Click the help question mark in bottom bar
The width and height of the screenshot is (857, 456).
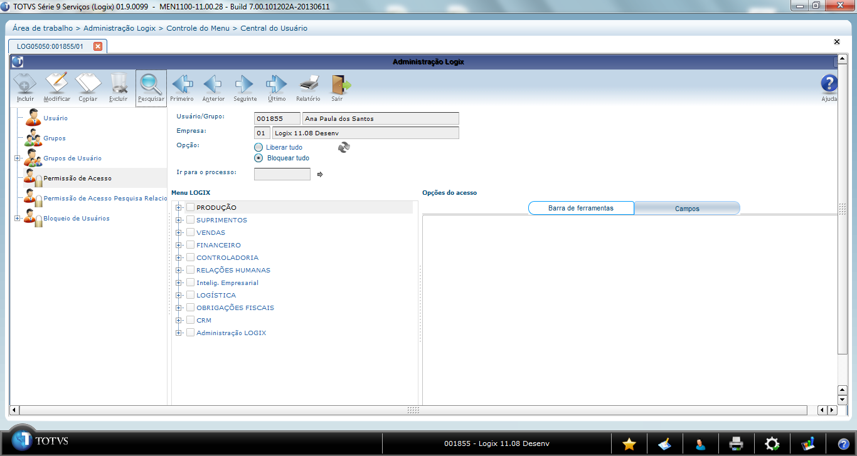tap(843, 443)
